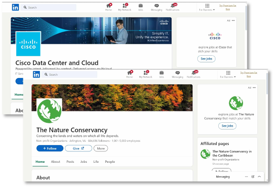Open Jobs icon in Nature Conservancy navbar
Viewport: 275px width, 188px height.
(162, 74)
